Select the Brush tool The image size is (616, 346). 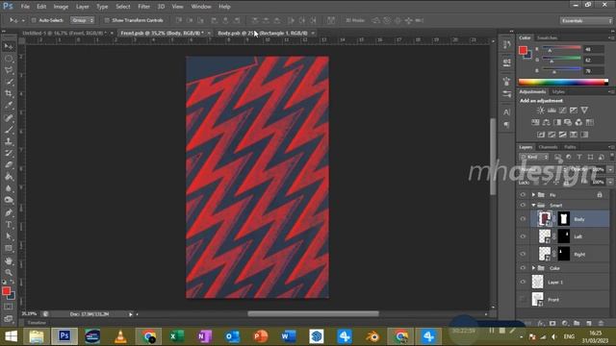pos(9,130)
